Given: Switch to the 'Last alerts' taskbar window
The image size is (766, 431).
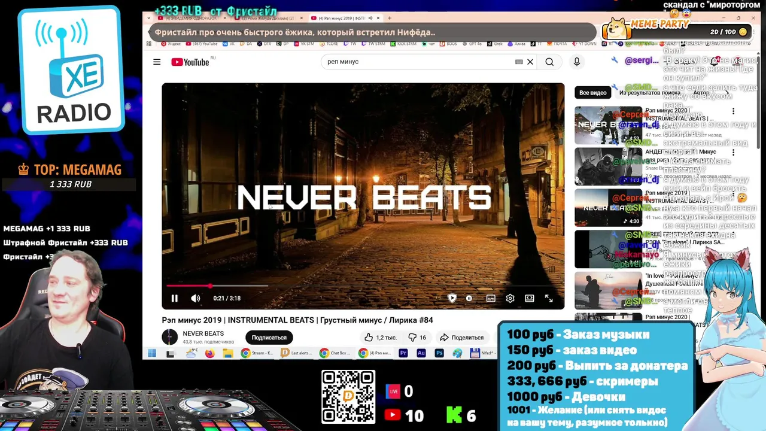Looking at the screenshot, I should click(297, 353).
